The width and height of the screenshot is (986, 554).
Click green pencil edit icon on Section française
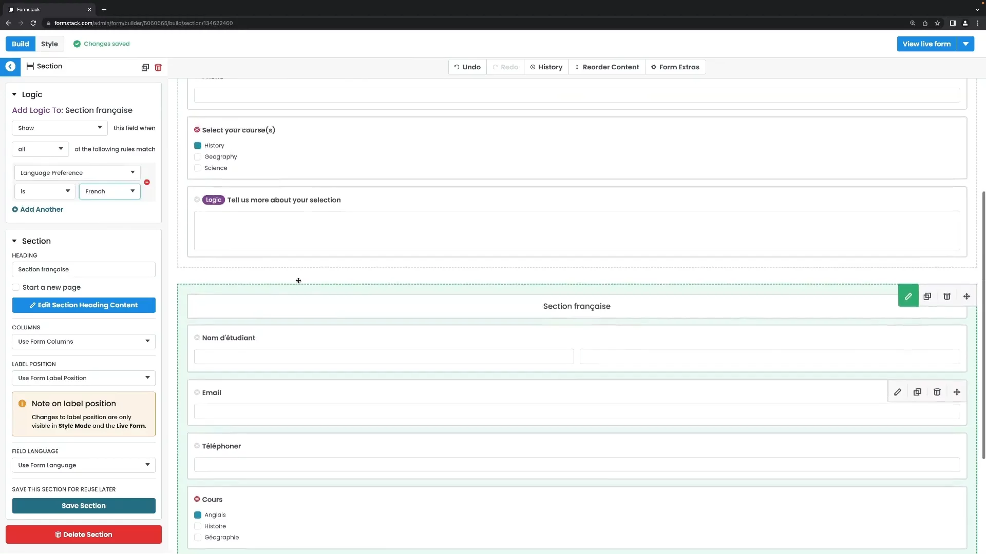[908, 296]
